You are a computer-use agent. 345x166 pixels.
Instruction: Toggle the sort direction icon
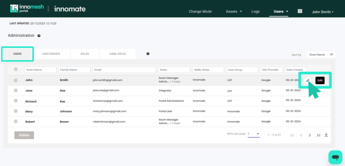pyautogui.click(x=332, y=55)
